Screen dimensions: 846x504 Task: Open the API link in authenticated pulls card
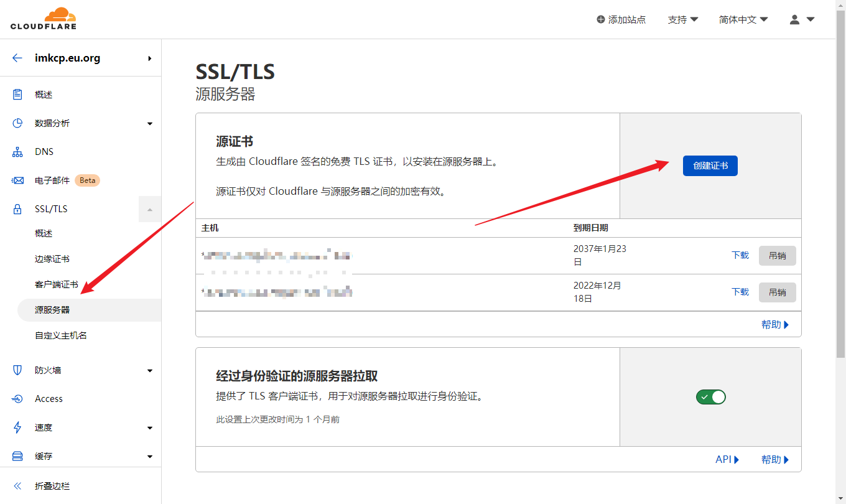pyautogui.click(x=727, y=459)
